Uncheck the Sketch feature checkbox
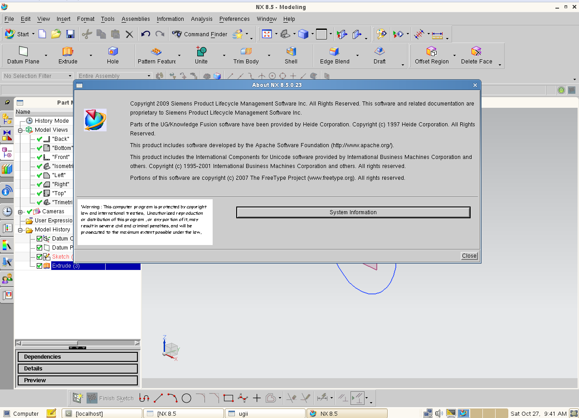The height and width of the screenshot is (418, 579). [x=39, y=257]
